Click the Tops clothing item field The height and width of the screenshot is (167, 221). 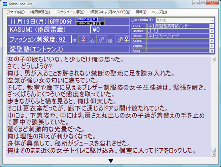pos(177,26)
